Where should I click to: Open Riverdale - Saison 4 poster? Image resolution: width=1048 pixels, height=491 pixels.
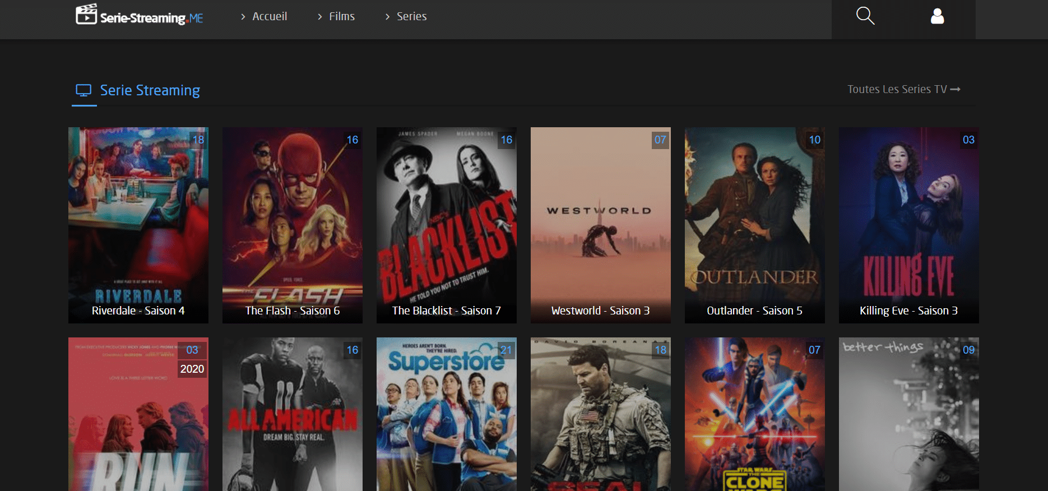pyautogui.click(x=138, y=225)
